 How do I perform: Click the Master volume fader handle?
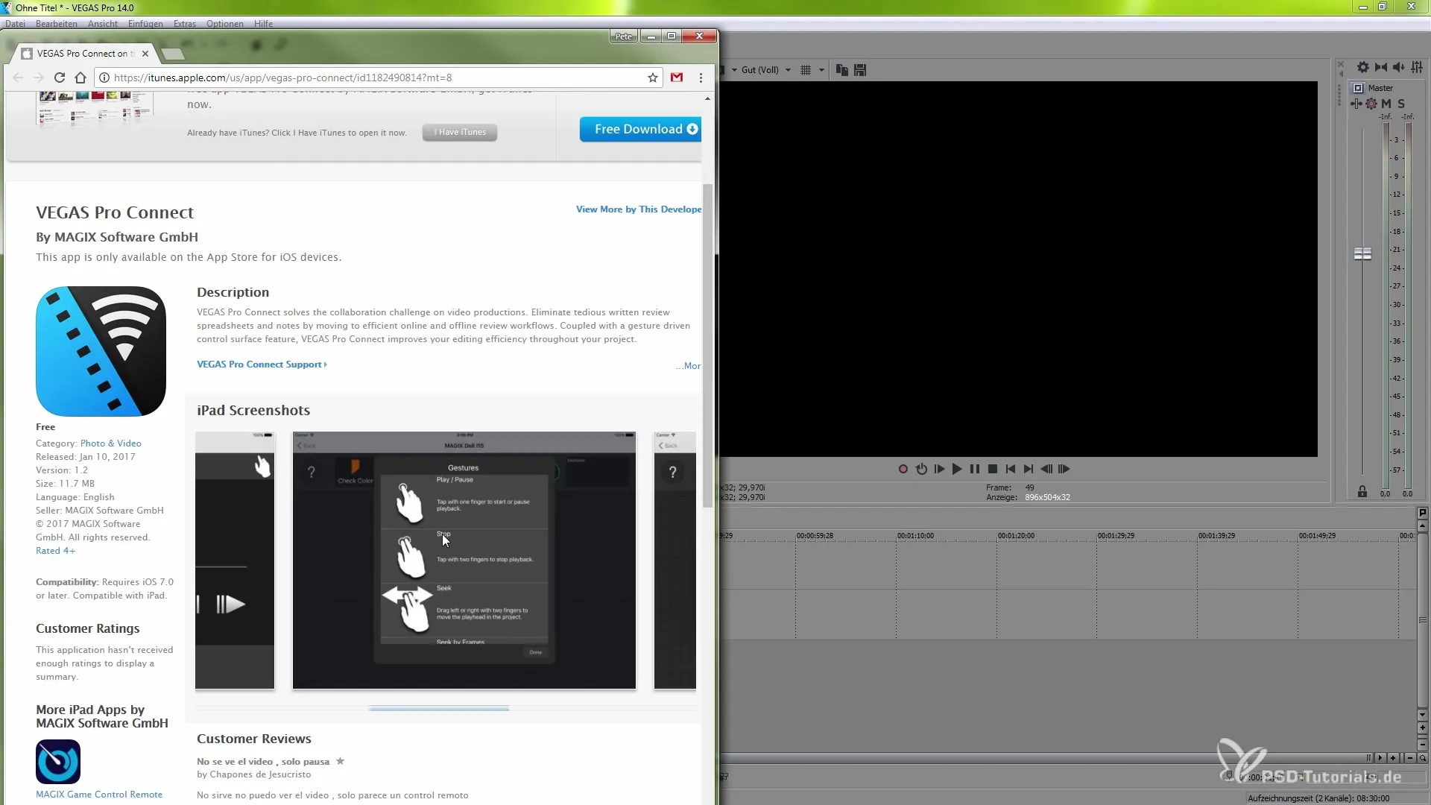click(x=1362, y=254)
